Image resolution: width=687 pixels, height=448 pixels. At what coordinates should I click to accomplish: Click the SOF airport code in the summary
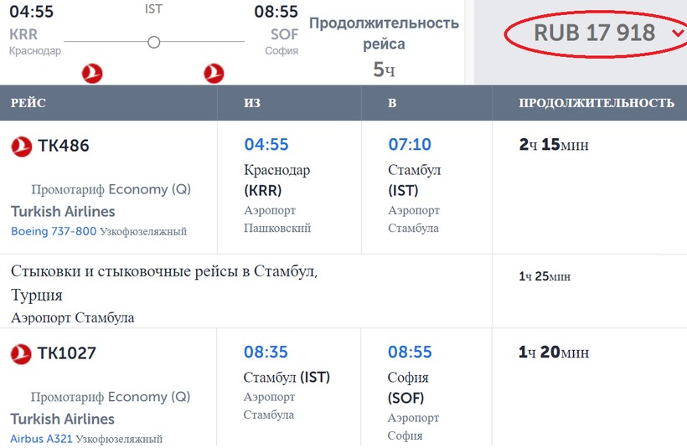(284, 34)
